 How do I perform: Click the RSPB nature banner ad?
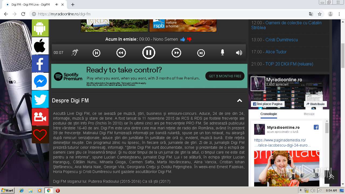click(x=183, y=25)
